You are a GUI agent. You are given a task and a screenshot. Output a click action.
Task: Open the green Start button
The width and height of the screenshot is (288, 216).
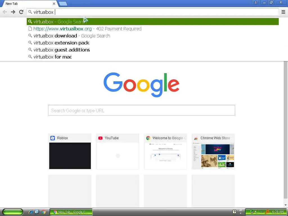(12, 212)
